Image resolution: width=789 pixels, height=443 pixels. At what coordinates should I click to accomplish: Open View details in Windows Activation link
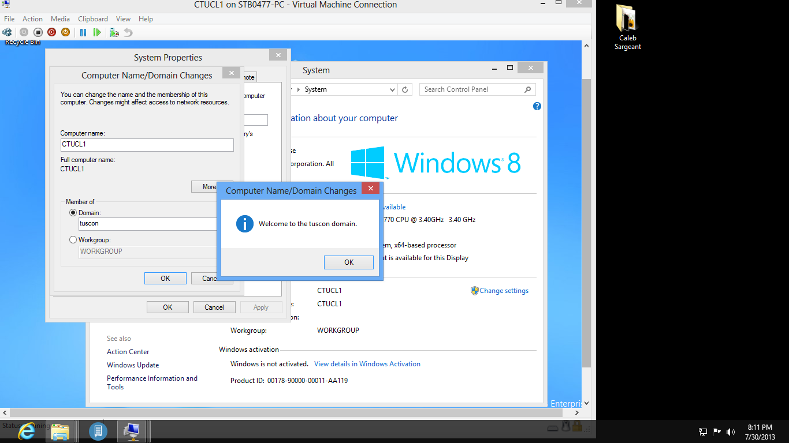pyautogui.click(x=367, y=364)
